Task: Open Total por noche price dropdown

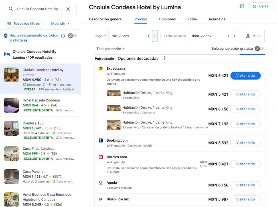Action: pos(110,49)
